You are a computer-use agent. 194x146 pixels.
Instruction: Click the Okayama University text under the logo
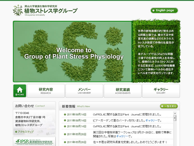coord(35,15)
